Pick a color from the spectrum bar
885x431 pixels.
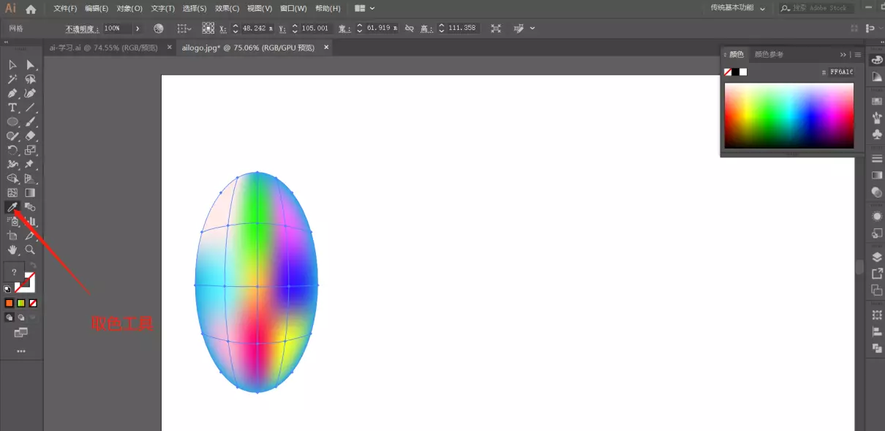click(x=788, y=116)
